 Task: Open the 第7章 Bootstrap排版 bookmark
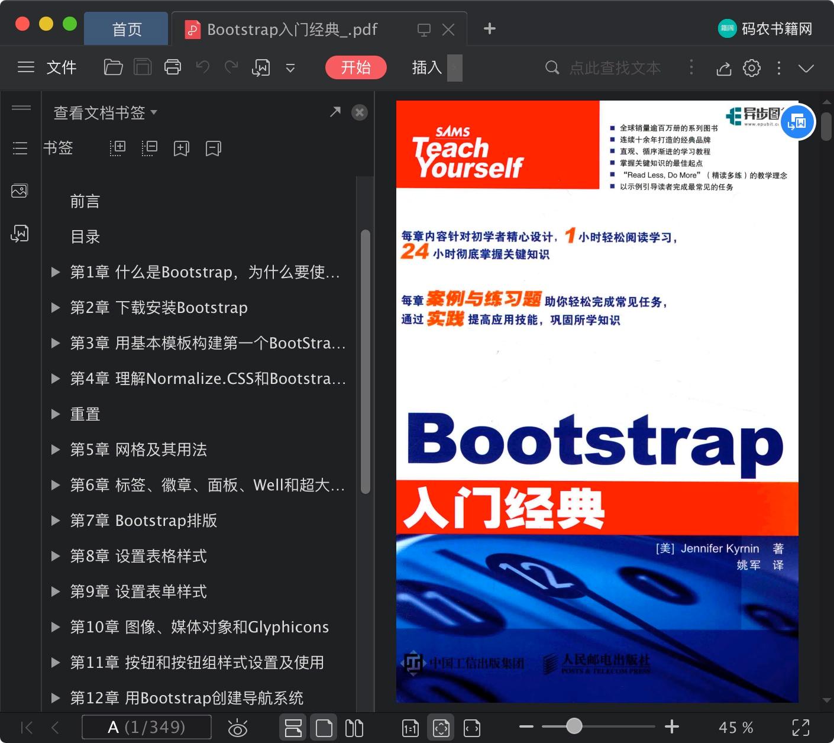tap(144, 521)
